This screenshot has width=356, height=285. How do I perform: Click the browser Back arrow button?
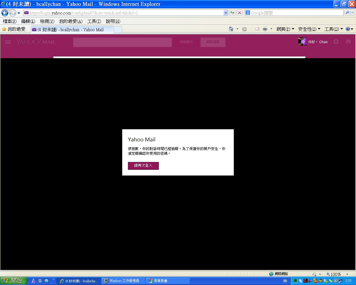(x=5, y=13)
